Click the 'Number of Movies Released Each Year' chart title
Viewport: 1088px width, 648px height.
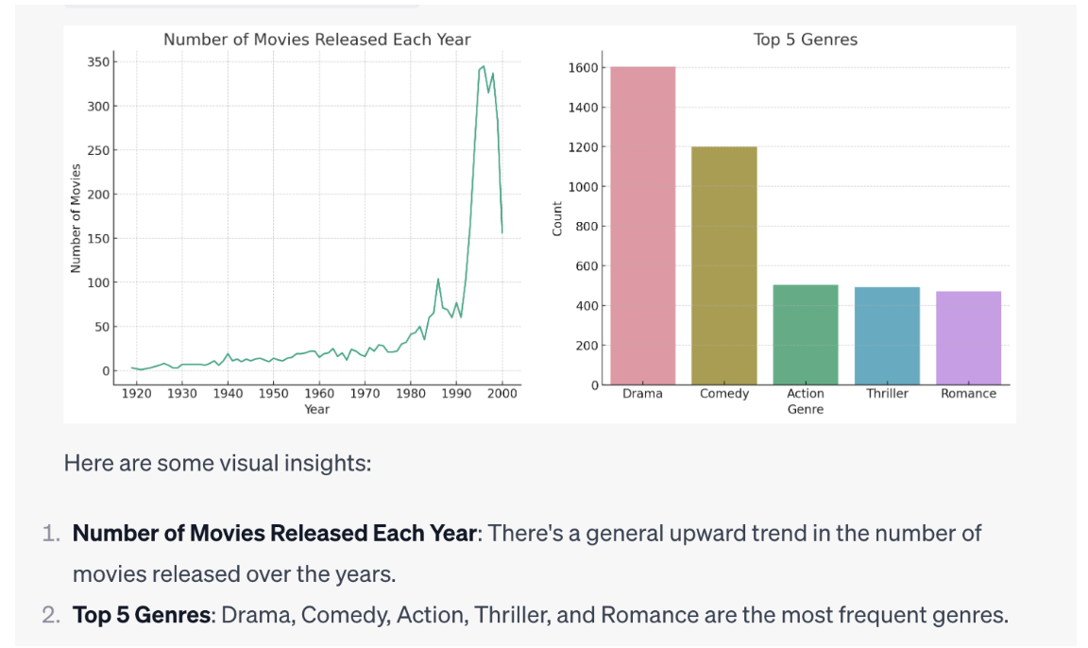pyautogui.click(x=316, y=40)
